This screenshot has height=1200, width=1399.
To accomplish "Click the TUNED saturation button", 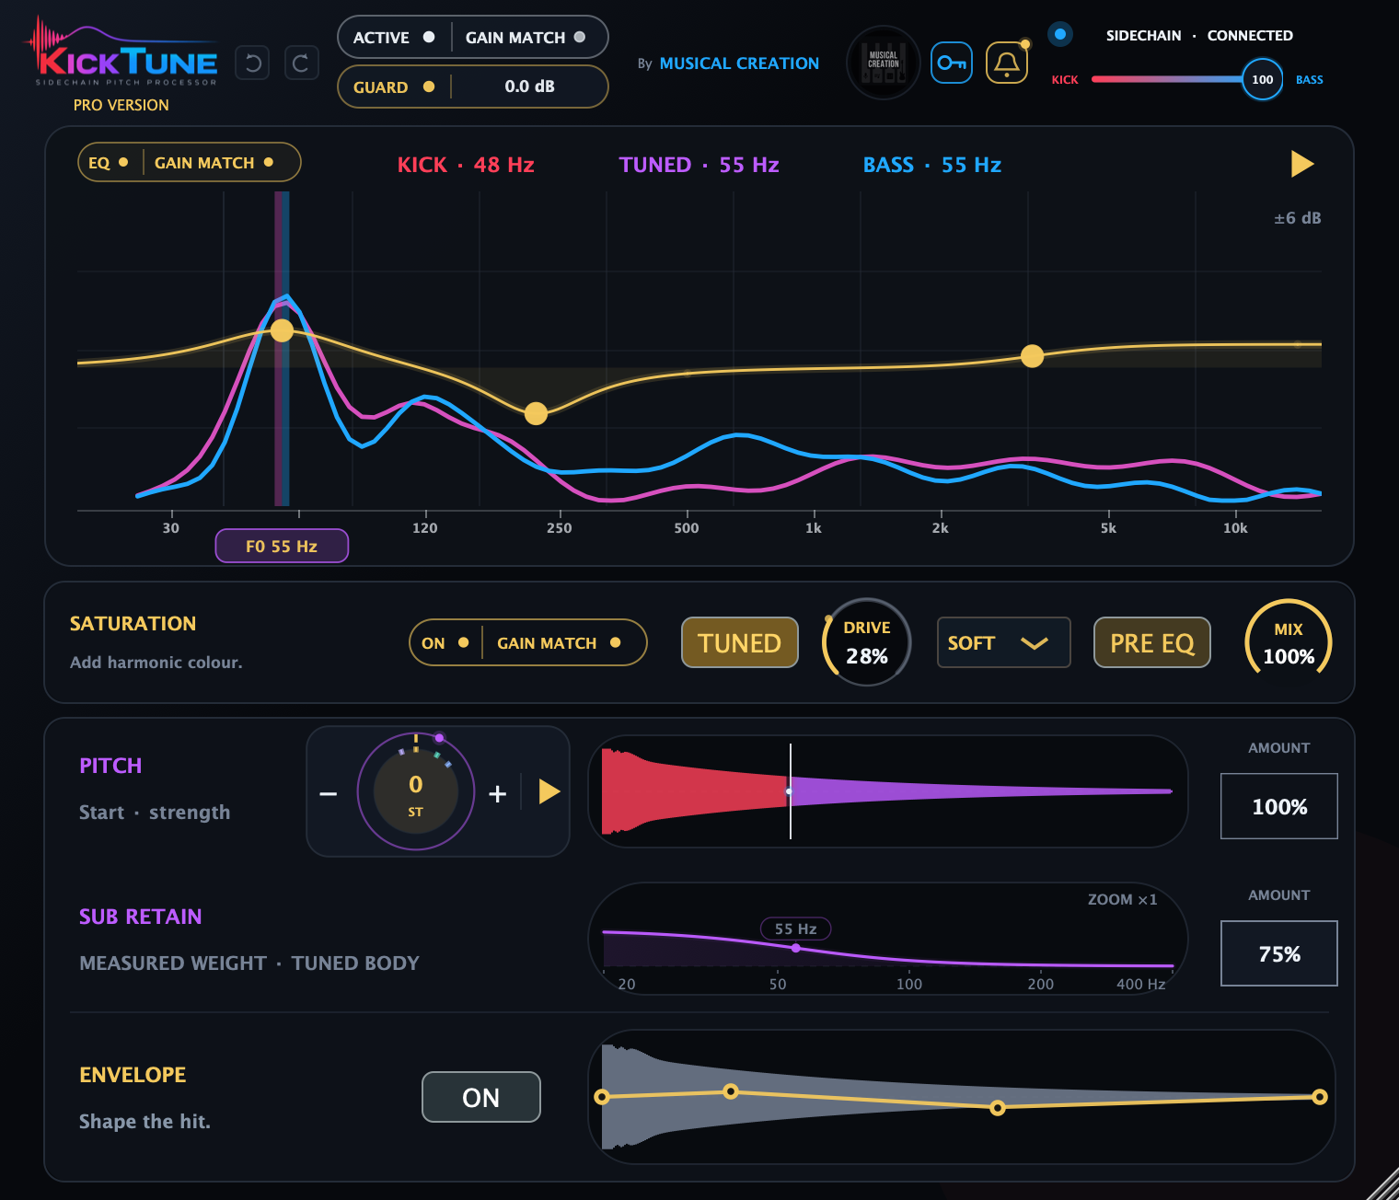I will (739, 642).
